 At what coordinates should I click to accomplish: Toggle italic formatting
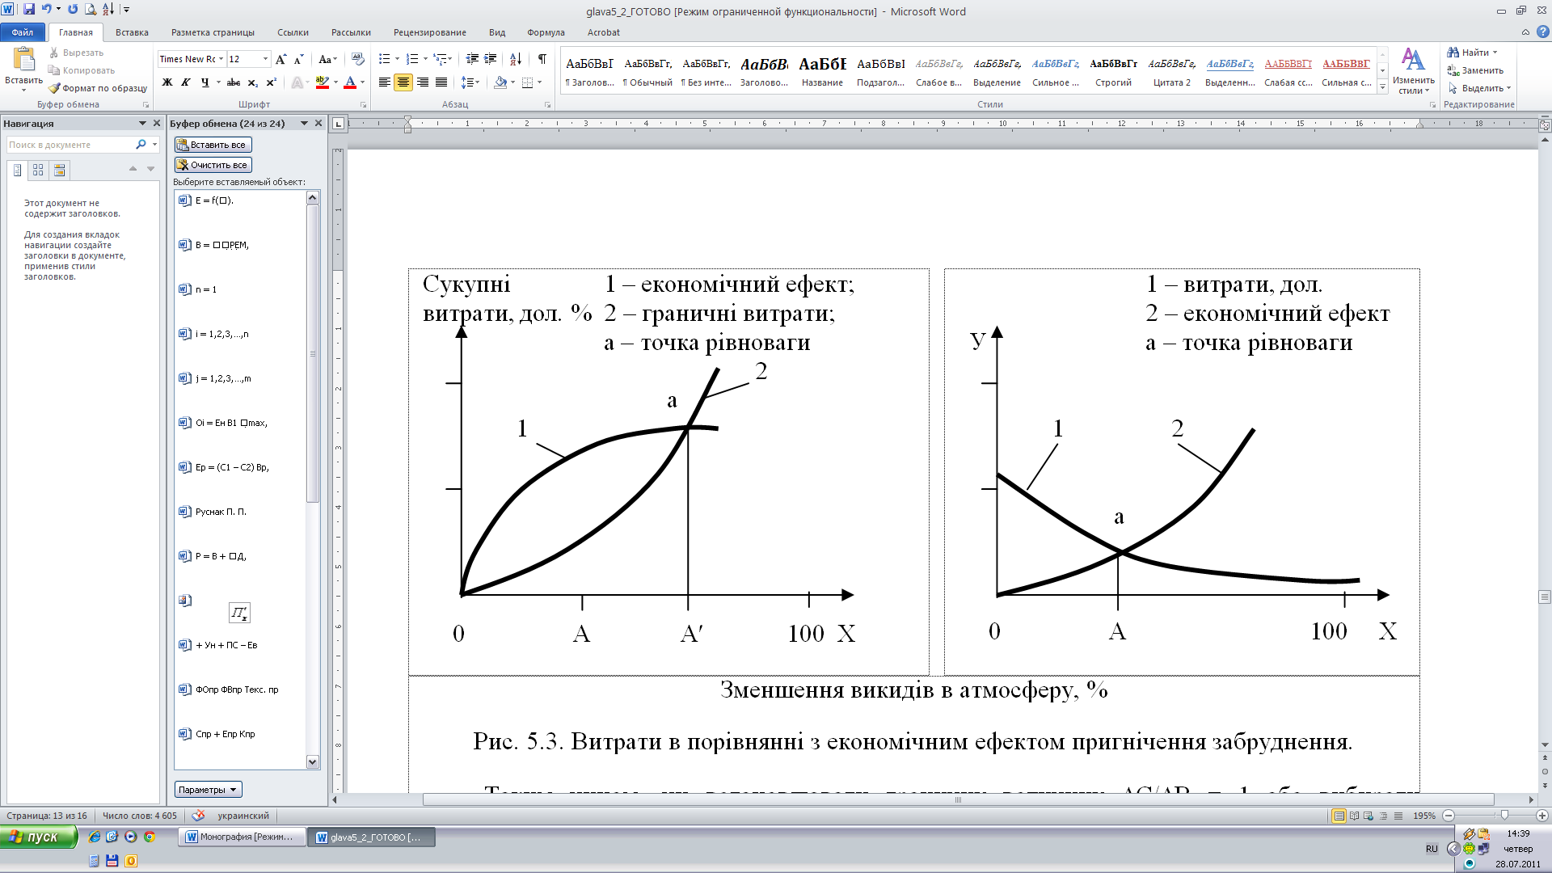pyautogui.click(x=186, y=82)
